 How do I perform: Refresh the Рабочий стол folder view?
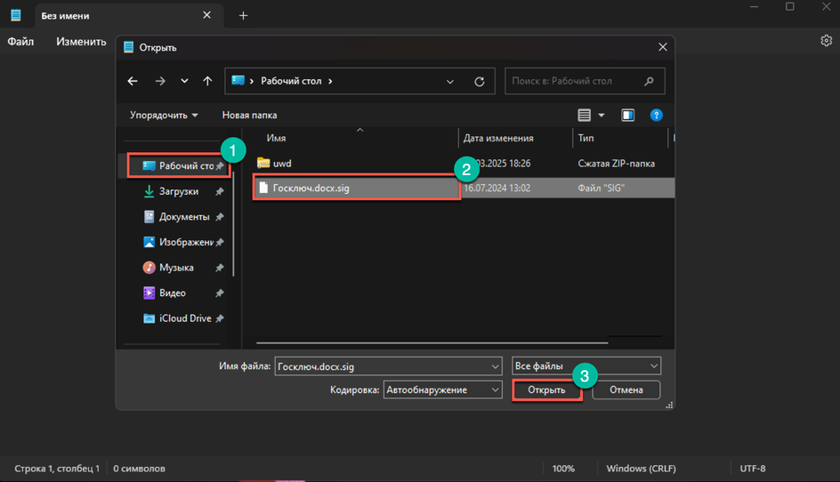click(x=480, y=82)
